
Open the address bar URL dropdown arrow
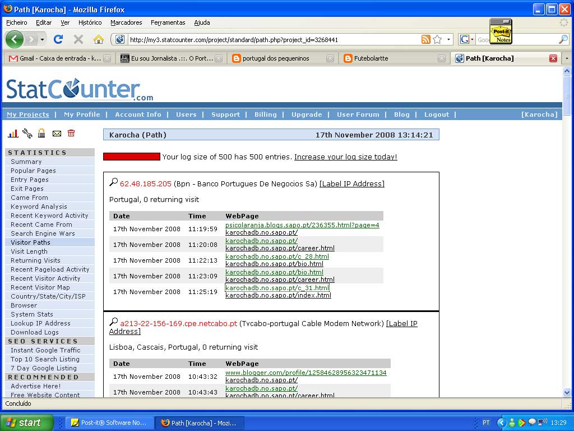tap(448, 39)
